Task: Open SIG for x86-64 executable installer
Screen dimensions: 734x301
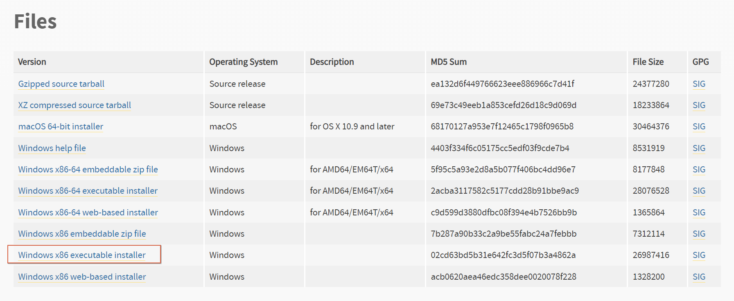Action: click(699, 191)
